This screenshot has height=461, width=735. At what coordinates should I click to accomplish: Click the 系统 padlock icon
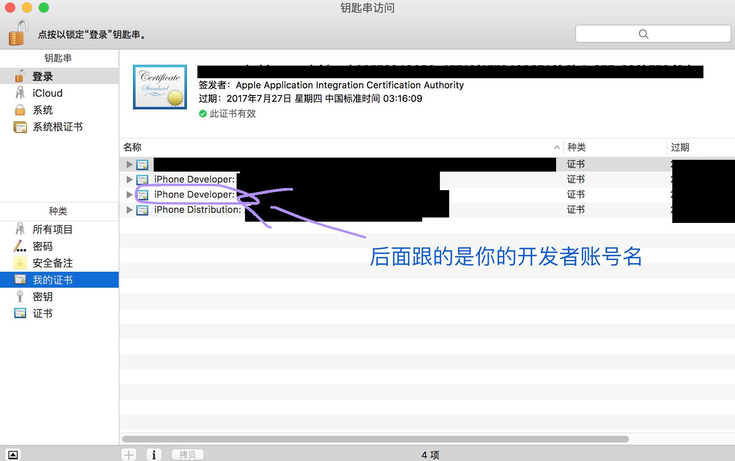point(20,110)
